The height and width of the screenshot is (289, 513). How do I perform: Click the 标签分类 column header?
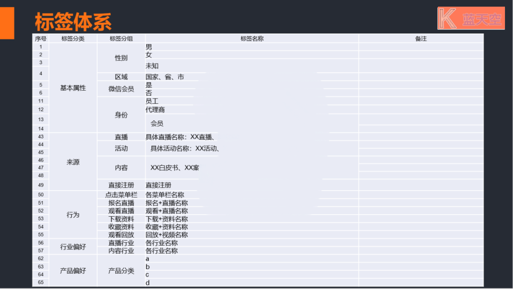pos(73,39)
